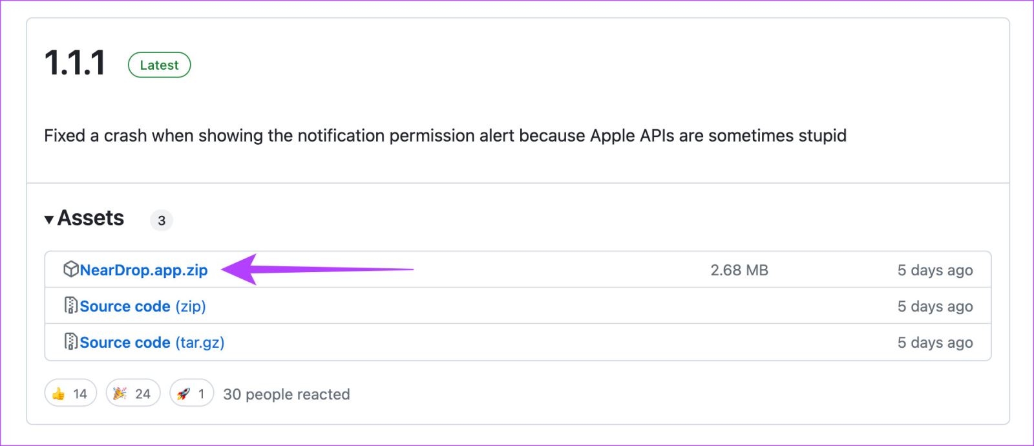Click the Assets heading
1034x446 pixels.
(x=90, y=218)
